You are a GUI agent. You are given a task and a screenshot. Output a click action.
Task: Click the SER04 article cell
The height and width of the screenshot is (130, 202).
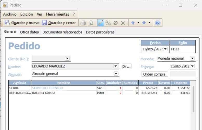[x=20, y=88]
